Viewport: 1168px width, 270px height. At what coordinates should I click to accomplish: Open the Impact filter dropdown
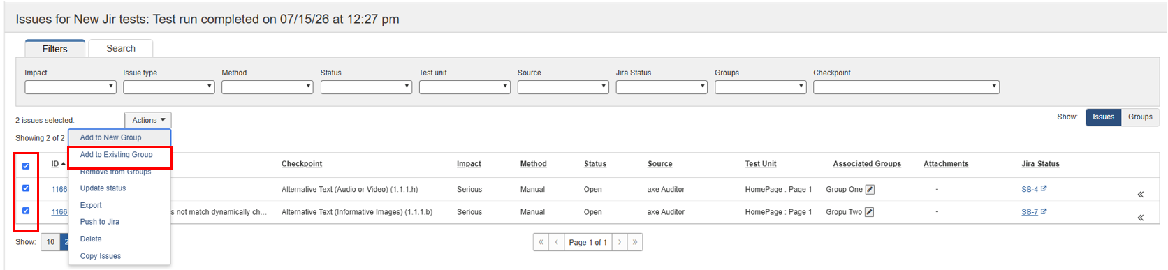(x=70, y=87)
